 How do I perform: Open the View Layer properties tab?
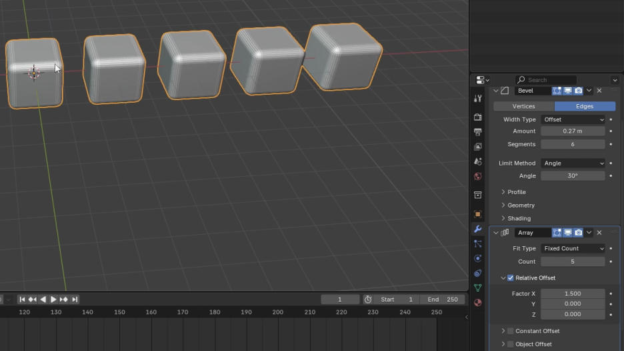478,147
